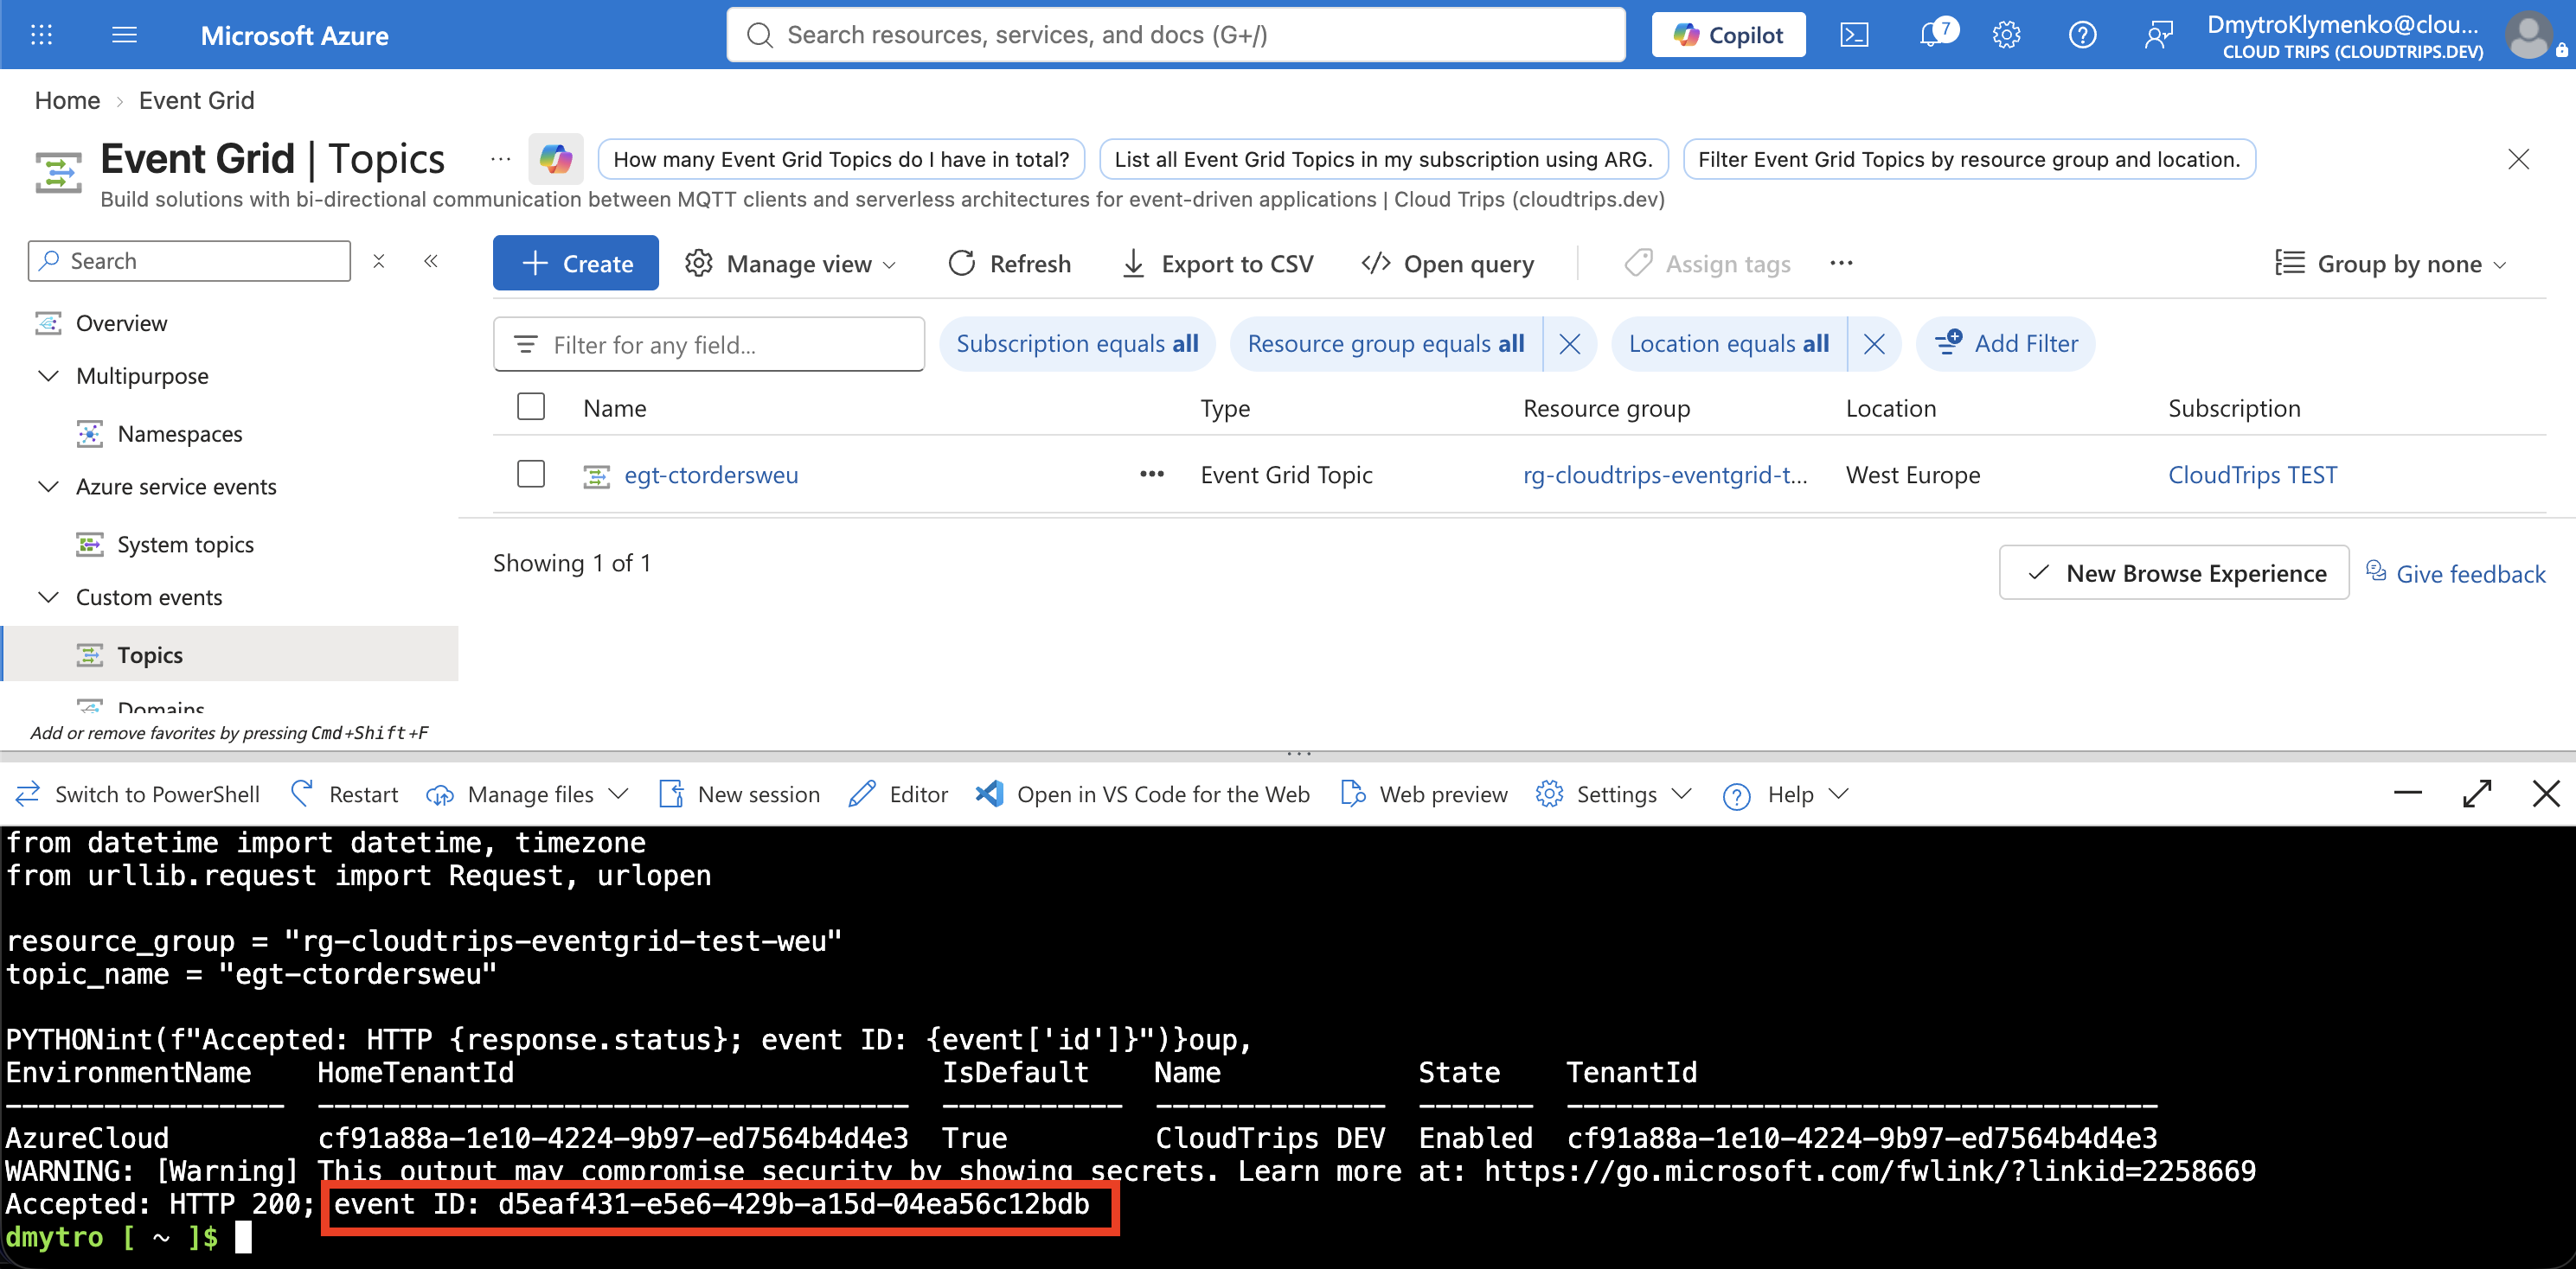Collapse the sidebar with double chevron
Viewport: 2576px width, 1269px height.
(x=431, y=261)
